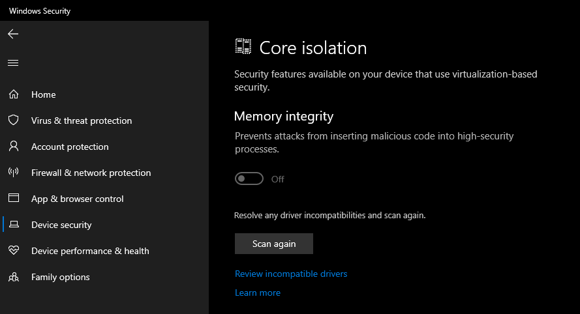The width and height of the screenshot is (580, 314).
Task: Click the Device security laptop icon
Action: tap(13, 225)
